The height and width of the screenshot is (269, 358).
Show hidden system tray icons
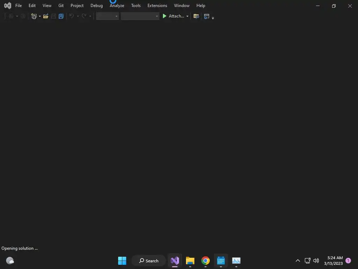pyautogui.click(x=298, y=261)
